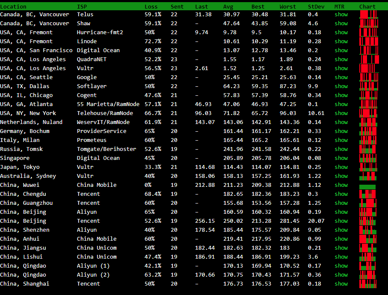Show MTR for Nuland WeservIT/RamNode
Image resolution: width=388 pixels, height=295 pixels.
point(341,122)
